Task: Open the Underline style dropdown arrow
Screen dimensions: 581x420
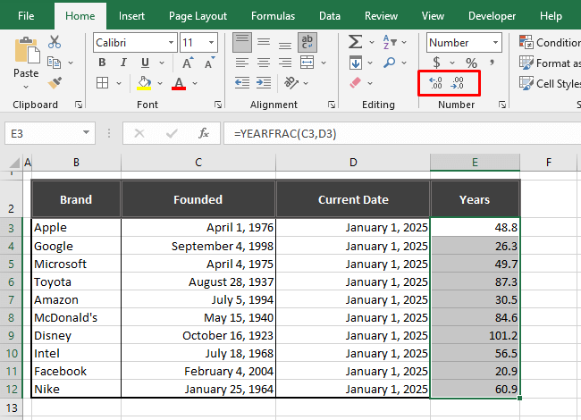Action: click(x=162, y=63)
